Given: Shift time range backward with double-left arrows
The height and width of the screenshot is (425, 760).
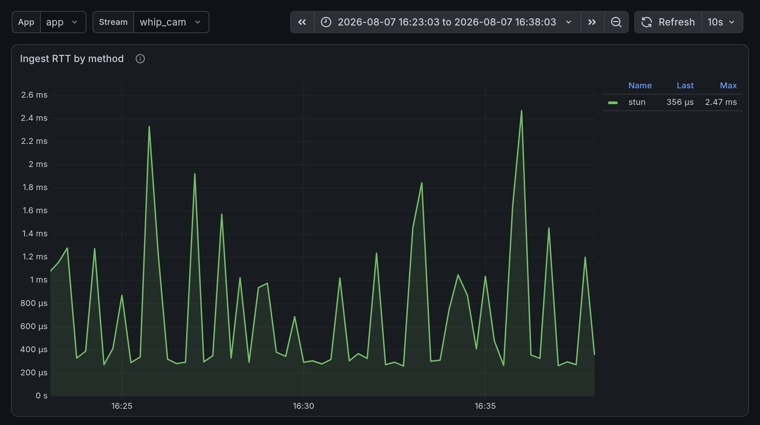Looking at the screenshot, I should point(302,22).
